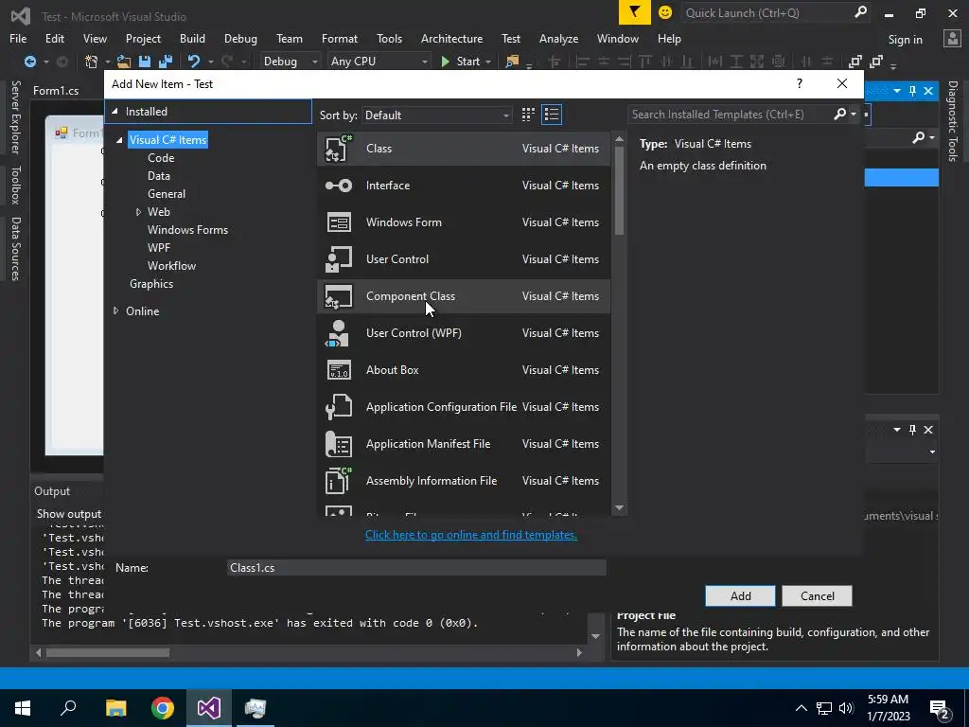
Task: Select the Interface template icon
Action: click(339, 186)
